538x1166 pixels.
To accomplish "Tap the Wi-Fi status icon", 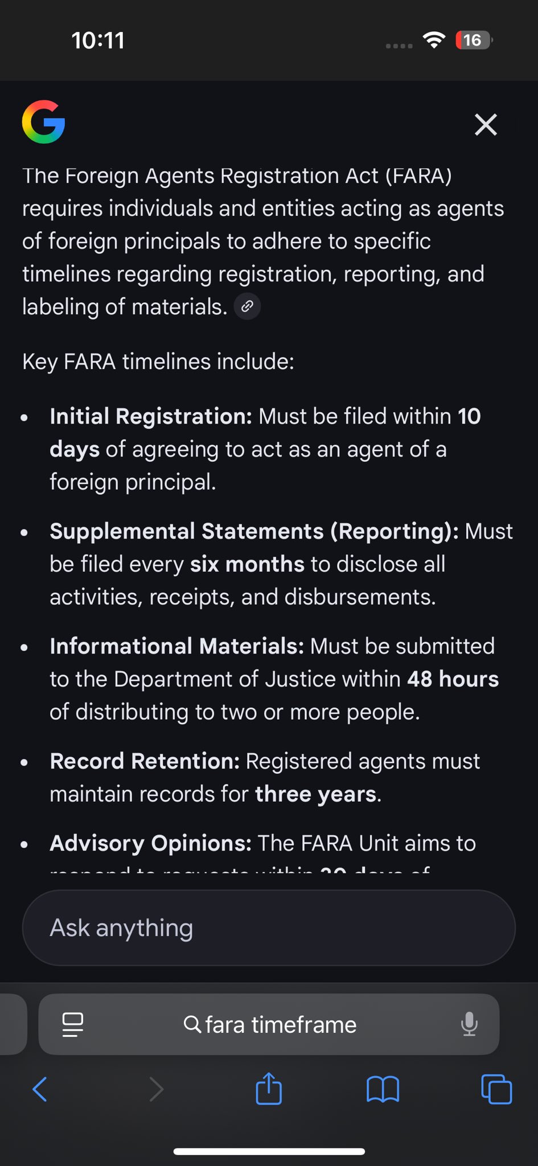I will pos(434,40).
